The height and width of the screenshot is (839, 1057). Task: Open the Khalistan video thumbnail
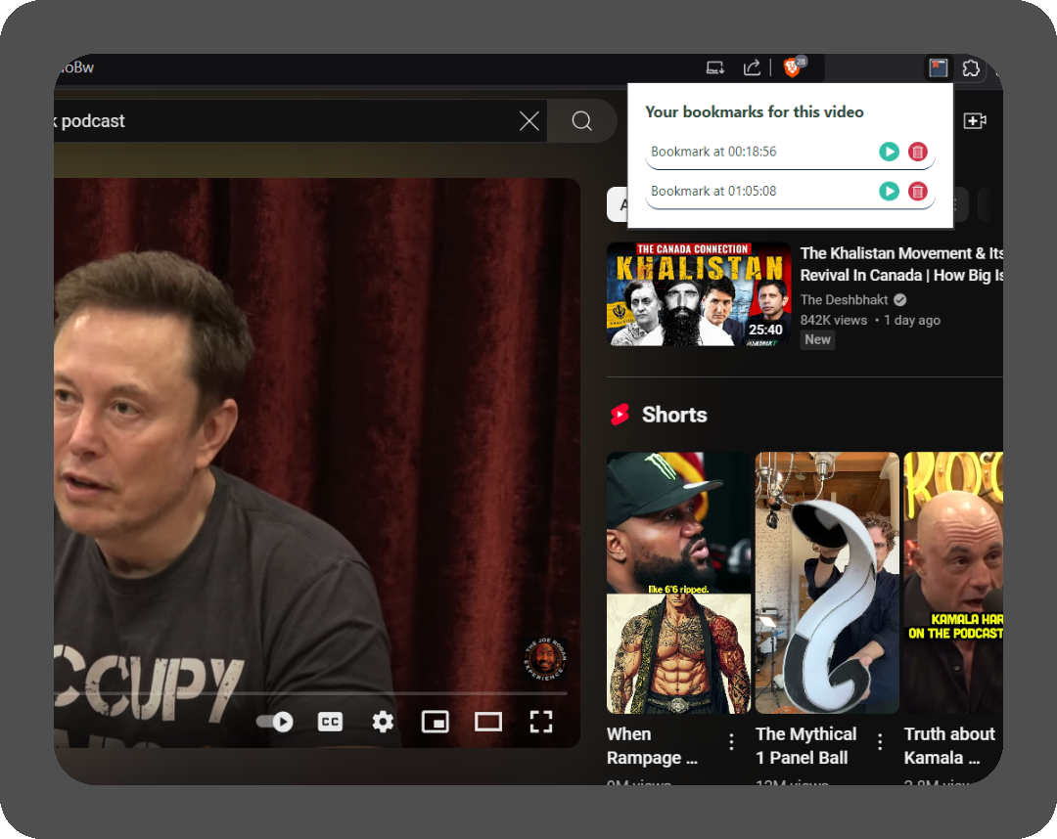(x=699, y=294)
